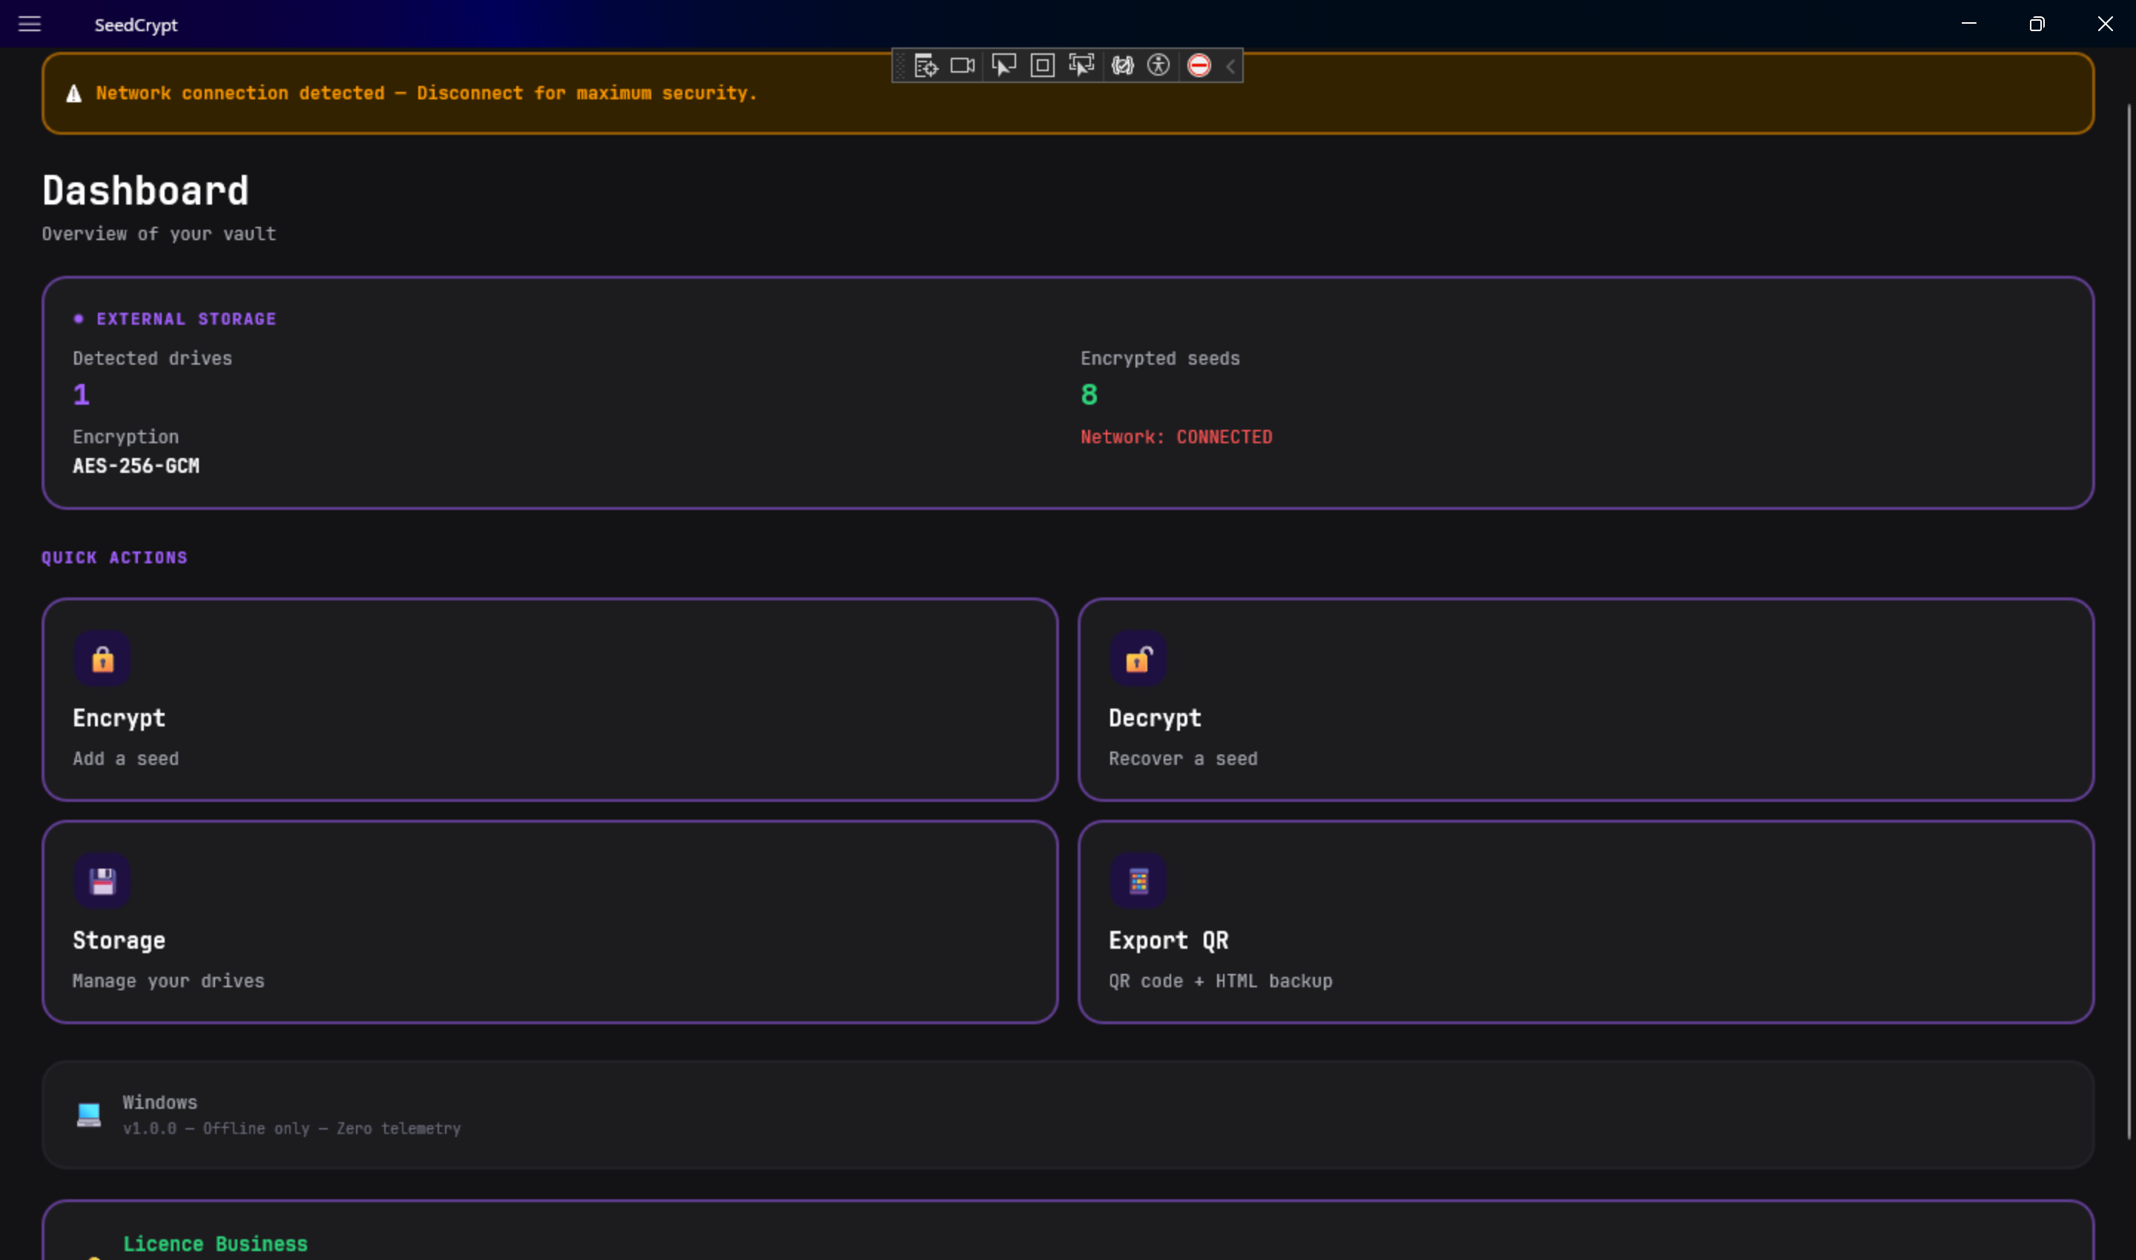Click the 'EXTERNAL STORAGE' heading

186,319
